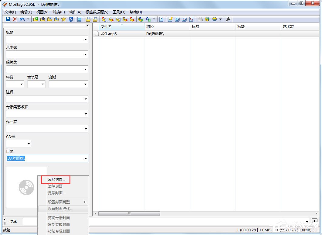This screenshot has width=322, height=235.
Task: Select the first tag-filename converter icon
Action: (x=104, y=19)
